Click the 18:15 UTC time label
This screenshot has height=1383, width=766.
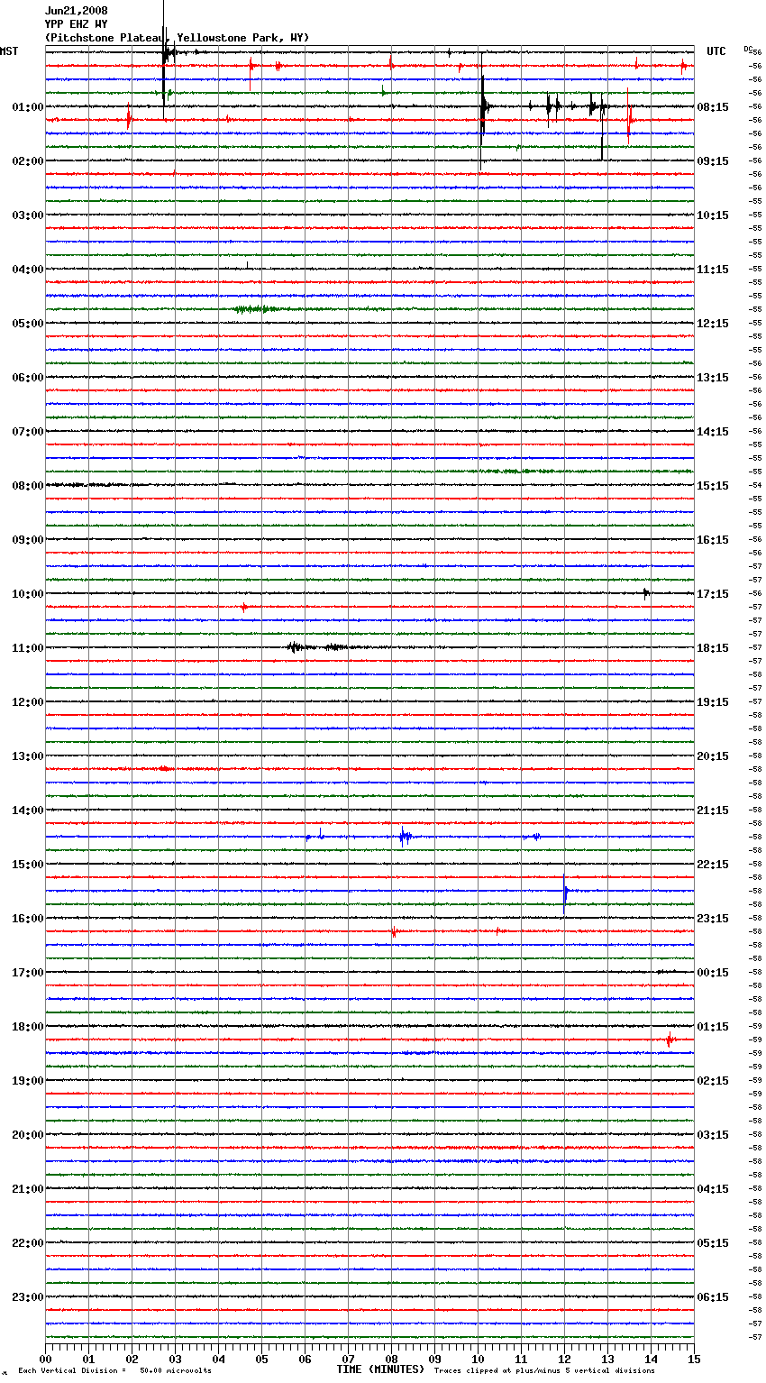(713, 647)
